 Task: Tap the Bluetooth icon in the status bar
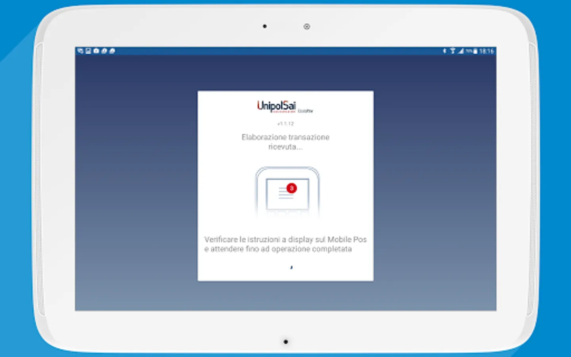tap(445, 51)
